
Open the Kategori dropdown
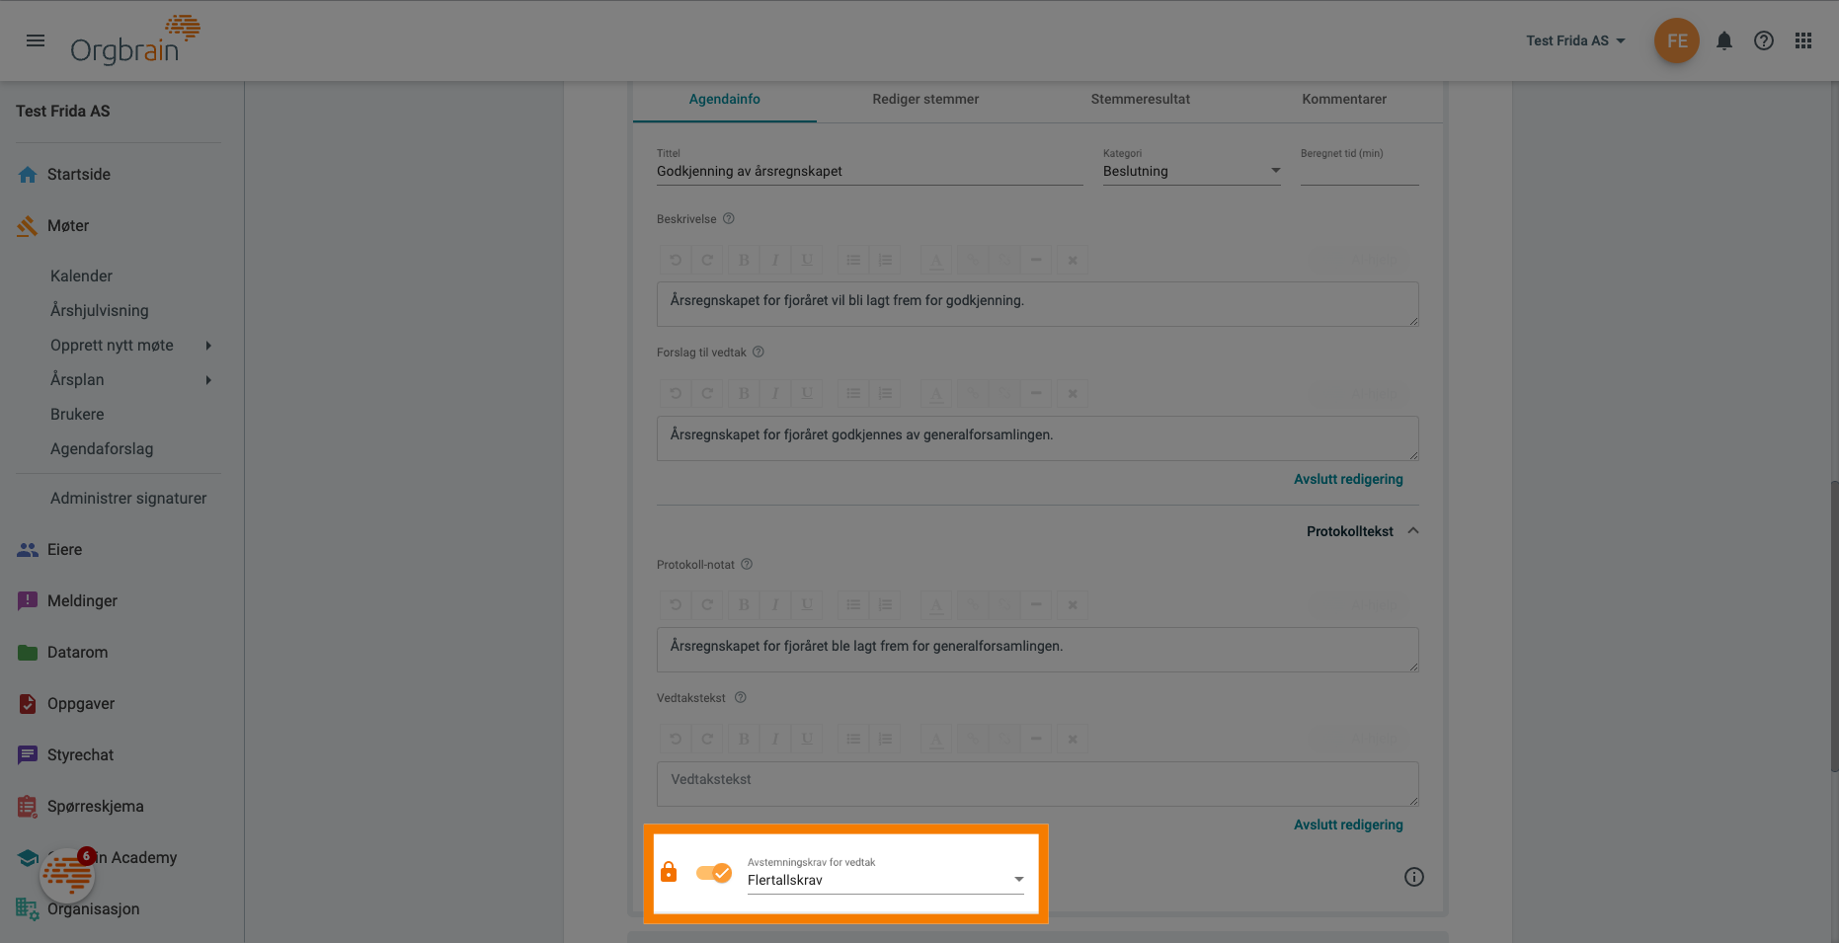pyautogui.click(x=1191, y=171)
